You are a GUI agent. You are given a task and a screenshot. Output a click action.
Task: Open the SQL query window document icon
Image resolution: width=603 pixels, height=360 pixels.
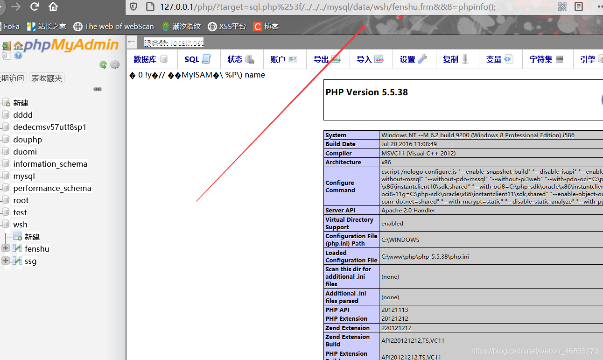point(7,55)
